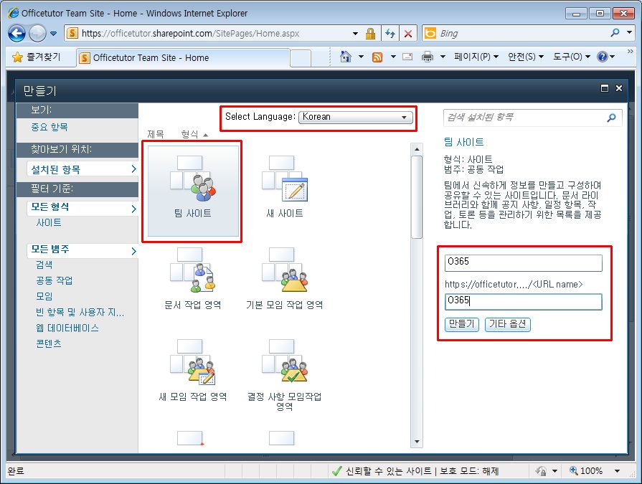Expand the RSS feeds dropdown arrow

[x=392, y=57]
